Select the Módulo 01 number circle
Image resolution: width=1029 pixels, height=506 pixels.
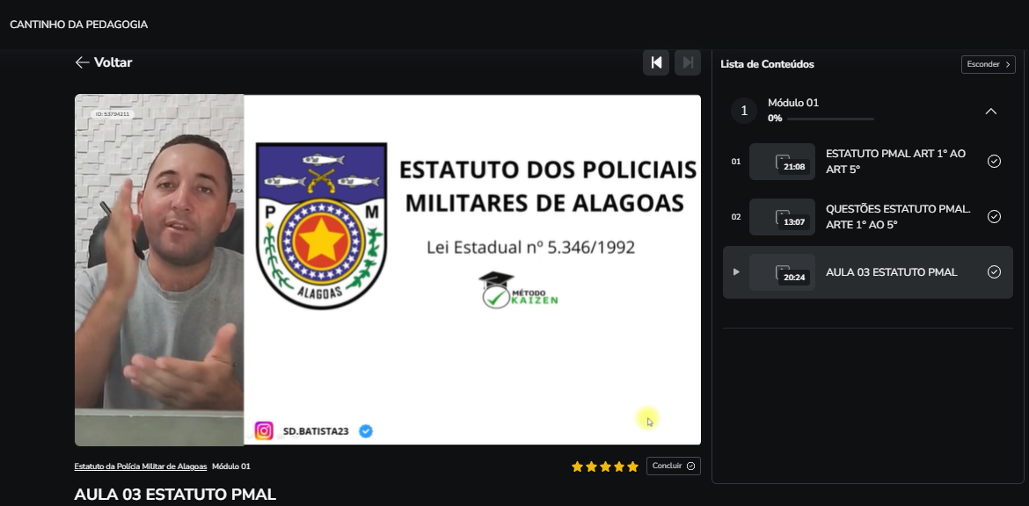[743, 110]
